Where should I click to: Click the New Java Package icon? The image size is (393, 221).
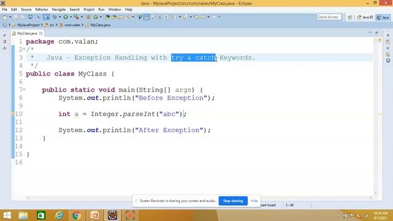[x=88, y=17]
